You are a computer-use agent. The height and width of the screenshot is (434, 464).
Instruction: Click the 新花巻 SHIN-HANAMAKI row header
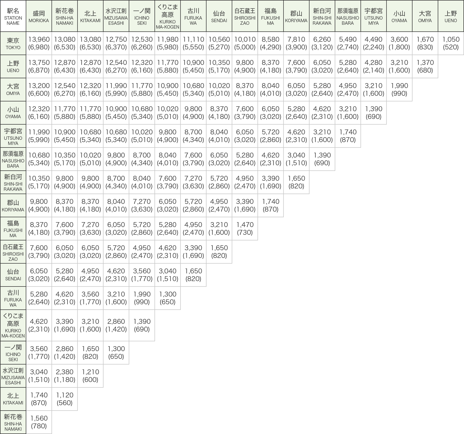(x=13, y=422)
